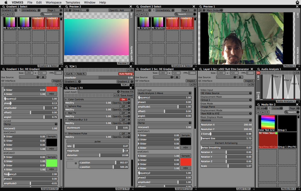This screenshot has width=301, height=191.
Task: Click magnifier icon in Gradient 1 Select title
Action: pos(3,7)
